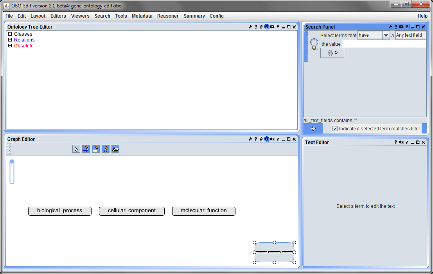
Task: Open the 'have' dropdown in Search Panel
Action: [386, 35]
